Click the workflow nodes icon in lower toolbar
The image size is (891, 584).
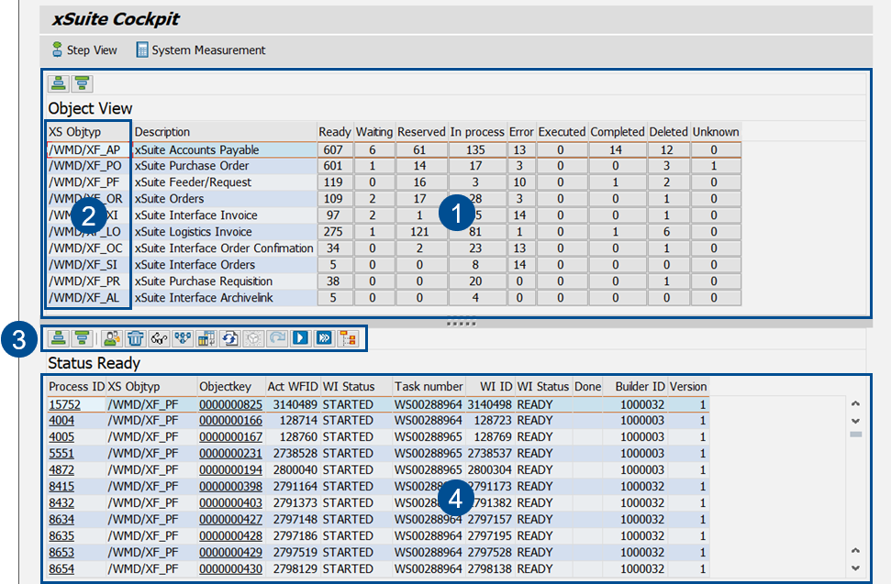[x=183, y=339]
